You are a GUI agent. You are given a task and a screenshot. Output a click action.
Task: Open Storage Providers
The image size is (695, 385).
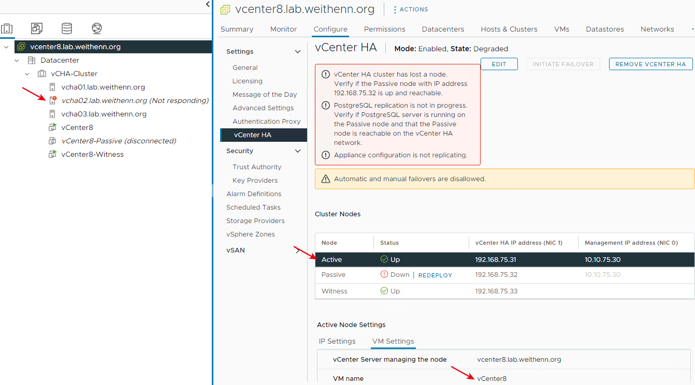click(255, 221)
